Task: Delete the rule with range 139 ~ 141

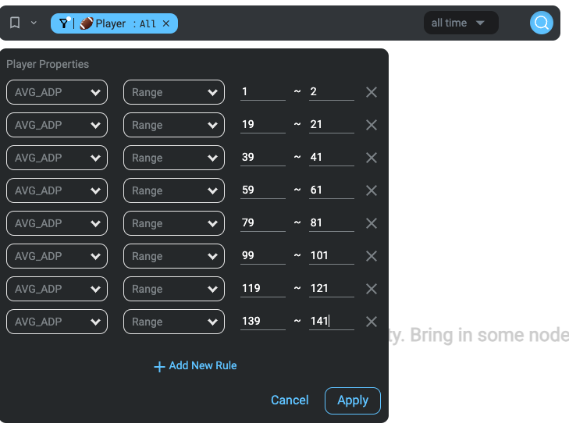Action: (372, 322)
